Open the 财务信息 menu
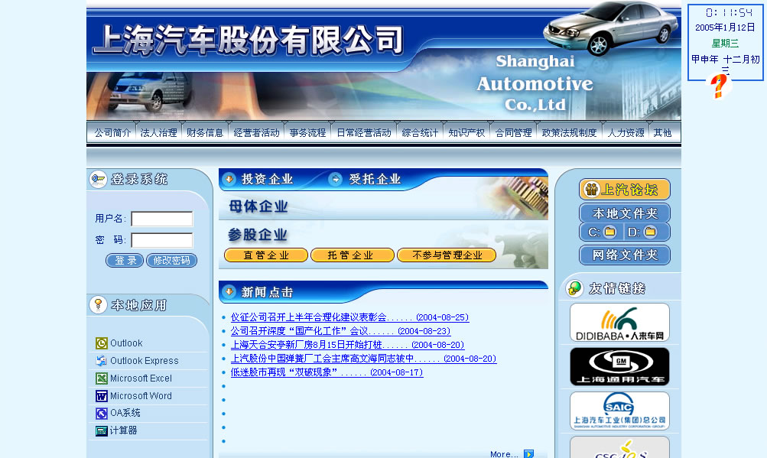The height and width of the screenshot is (458, 767). (205, 132)
